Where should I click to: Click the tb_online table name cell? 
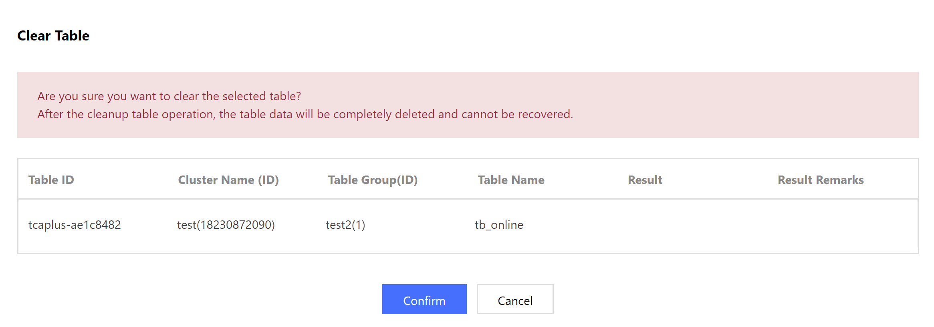[x=499, y=225]
